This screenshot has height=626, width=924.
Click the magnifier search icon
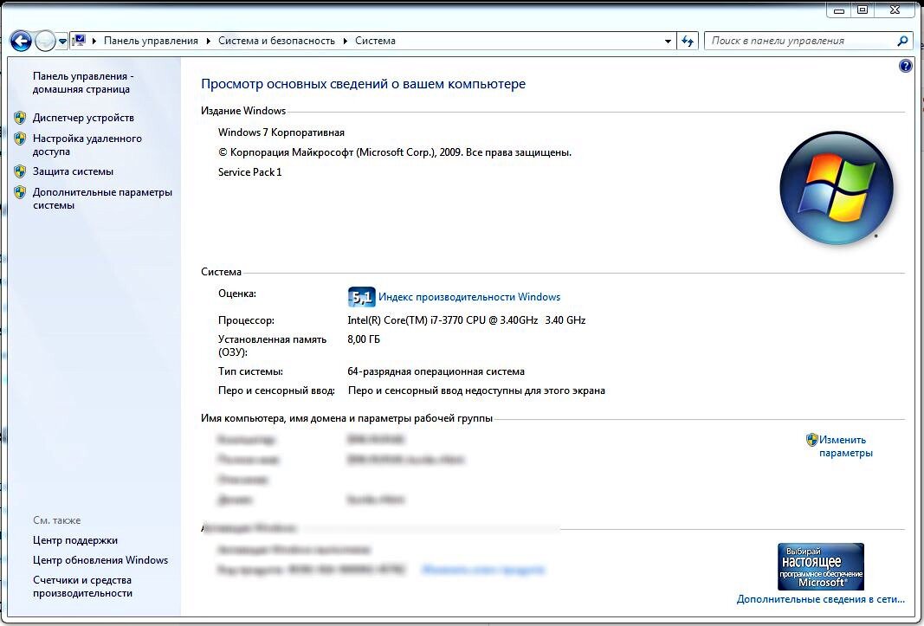point(902,41)
